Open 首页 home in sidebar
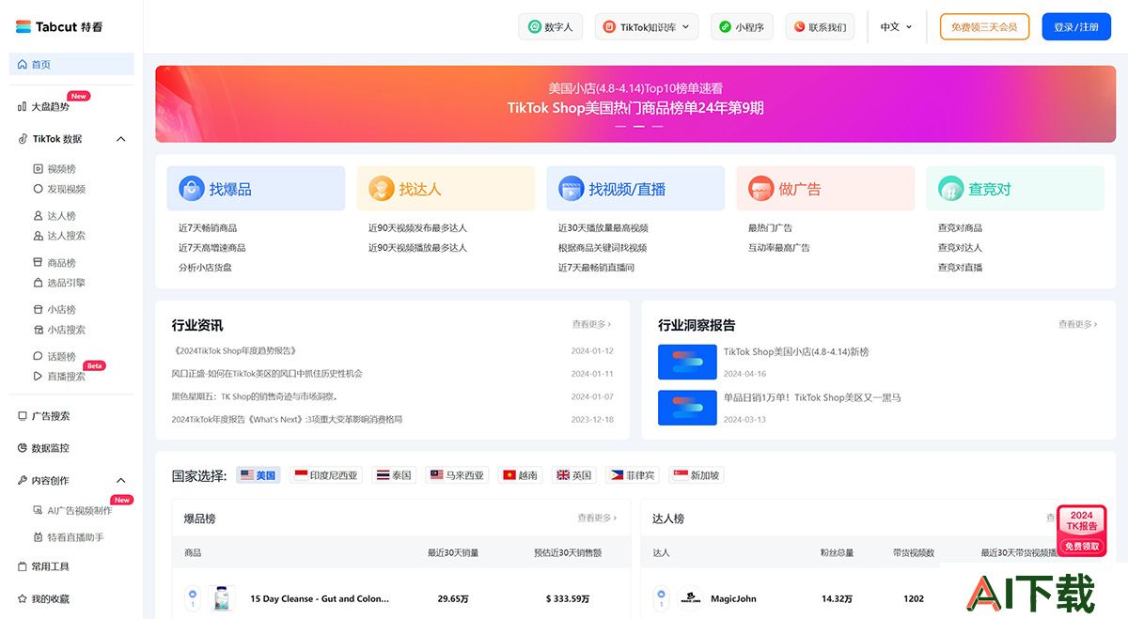 71,64
